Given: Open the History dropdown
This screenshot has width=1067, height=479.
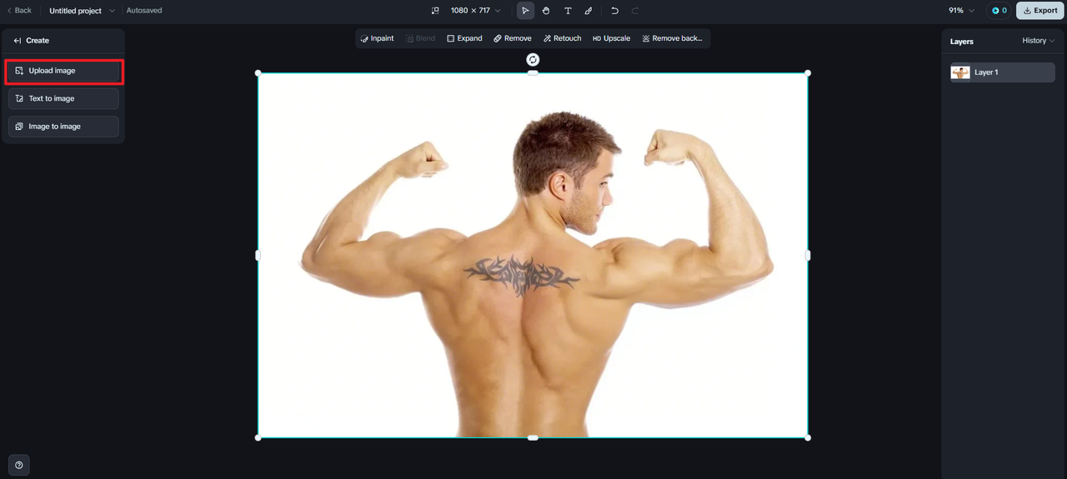Looking at the screenshot, I should tap(1038, 41).
